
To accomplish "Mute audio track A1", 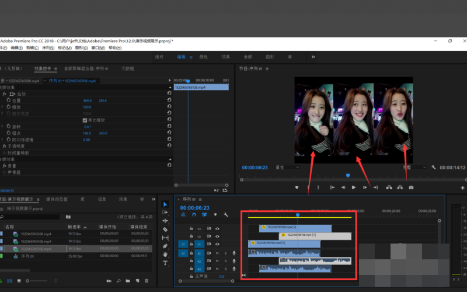I will point(217,253).
